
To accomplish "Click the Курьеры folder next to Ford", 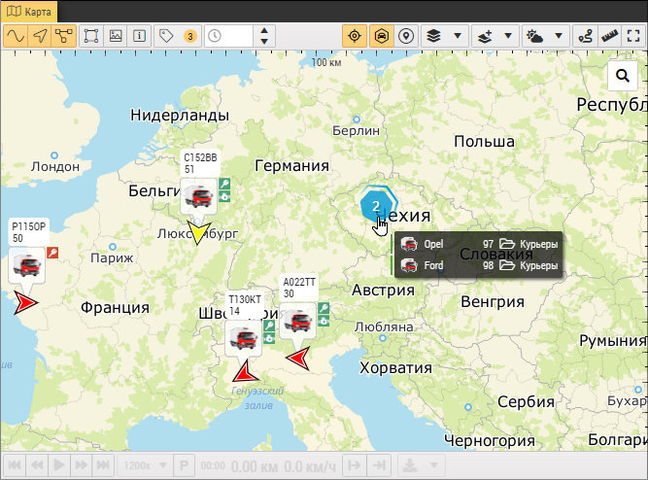I will pos(529,265).
